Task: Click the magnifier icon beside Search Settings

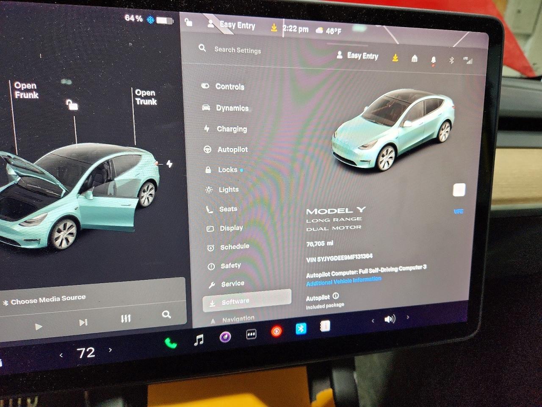Action: (202, 48)
